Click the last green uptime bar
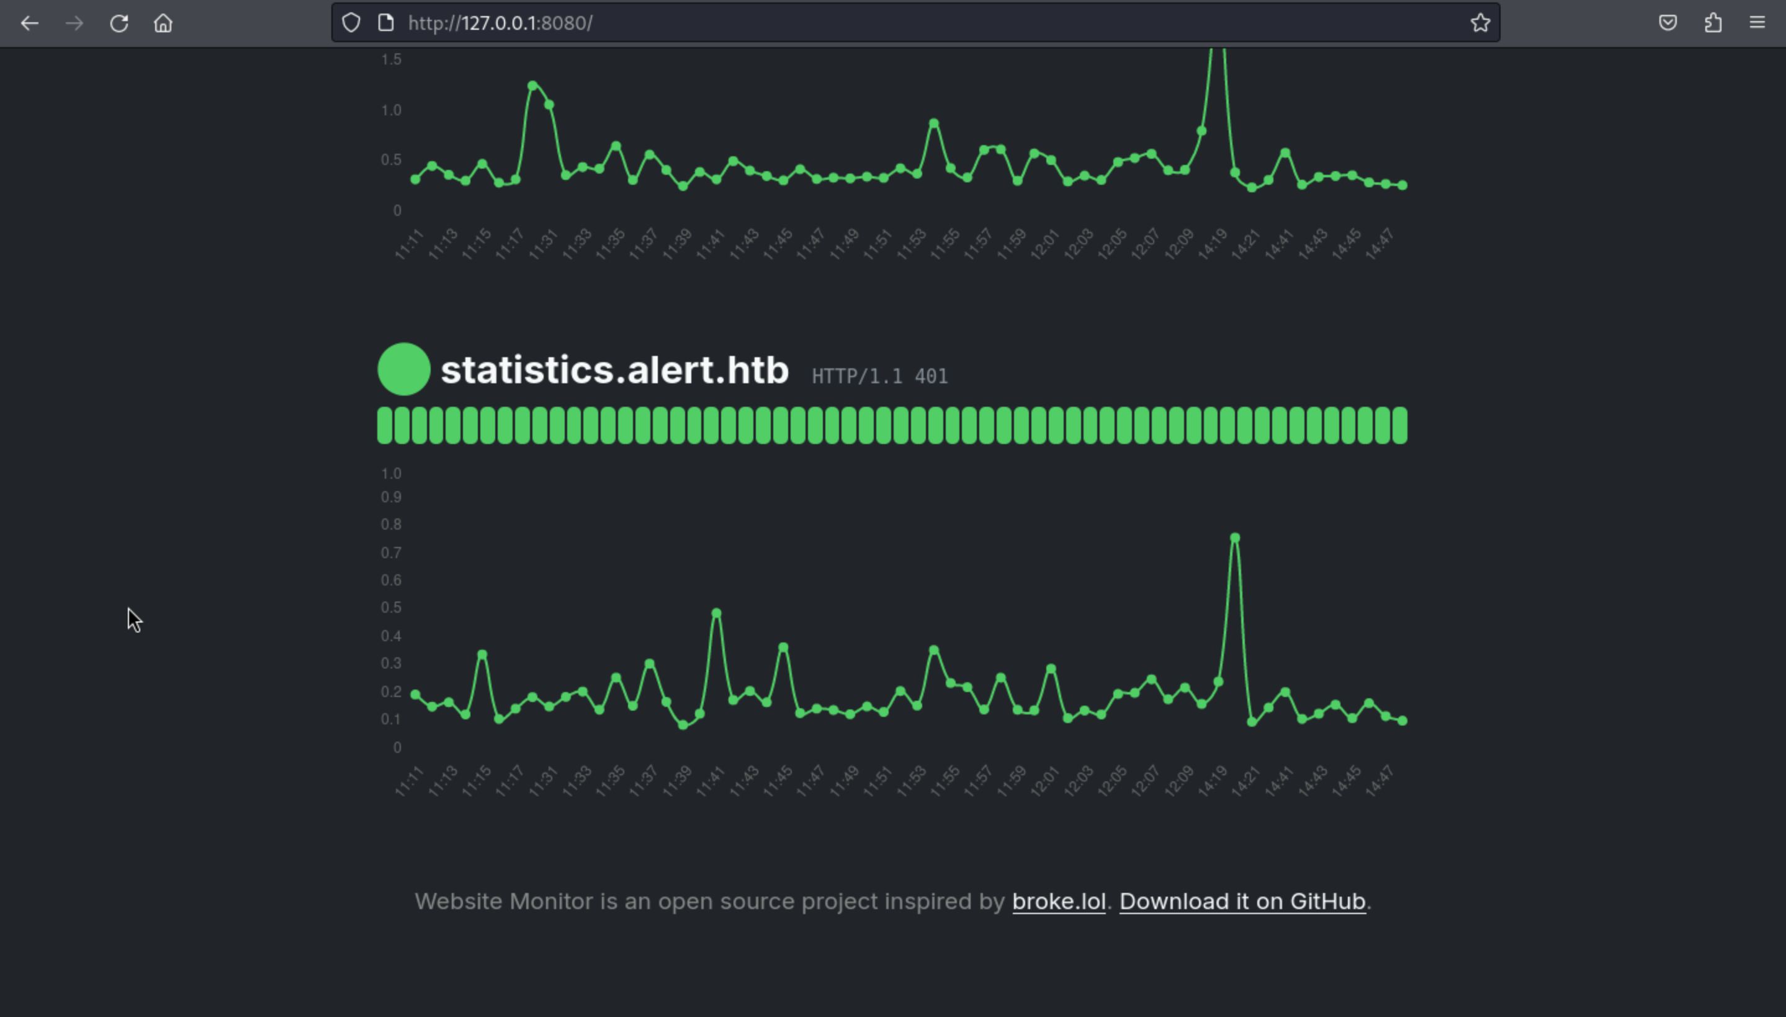This screenshot has width=1786, height=1017. [1399, 425]
